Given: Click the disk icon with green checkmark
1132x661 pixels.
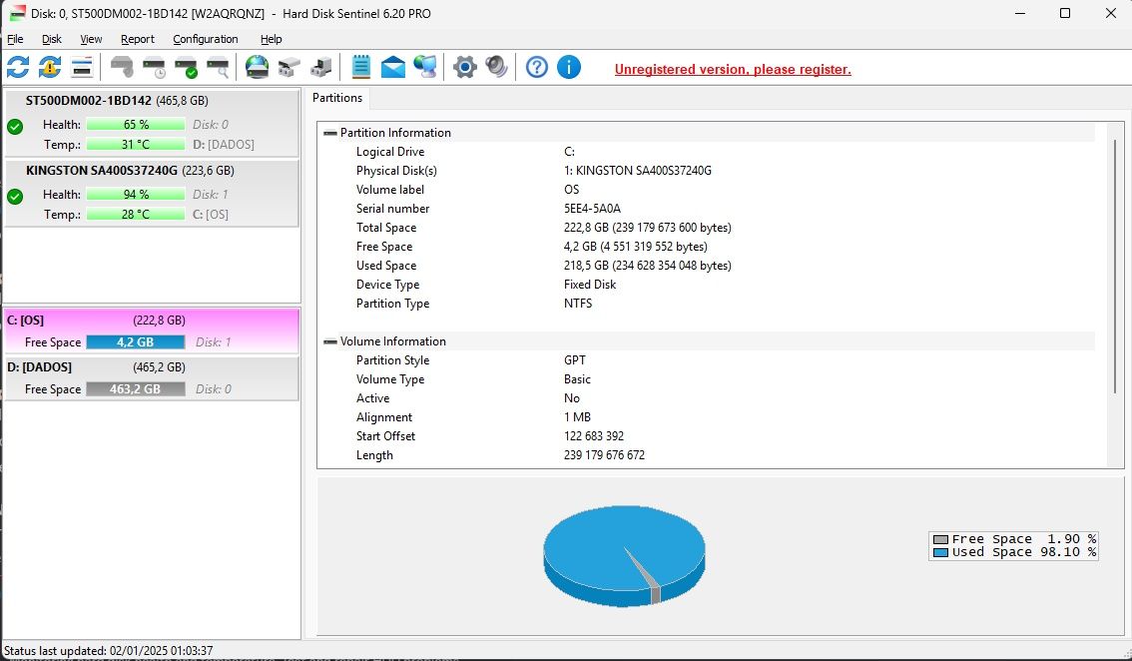Looking at the screenshot, I should pyautogui.click(x=187, y=67).
